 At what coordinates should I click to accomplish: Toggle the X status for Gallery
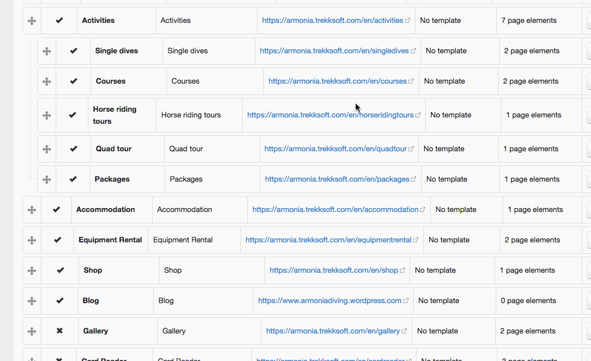click(x=60, y=331)
